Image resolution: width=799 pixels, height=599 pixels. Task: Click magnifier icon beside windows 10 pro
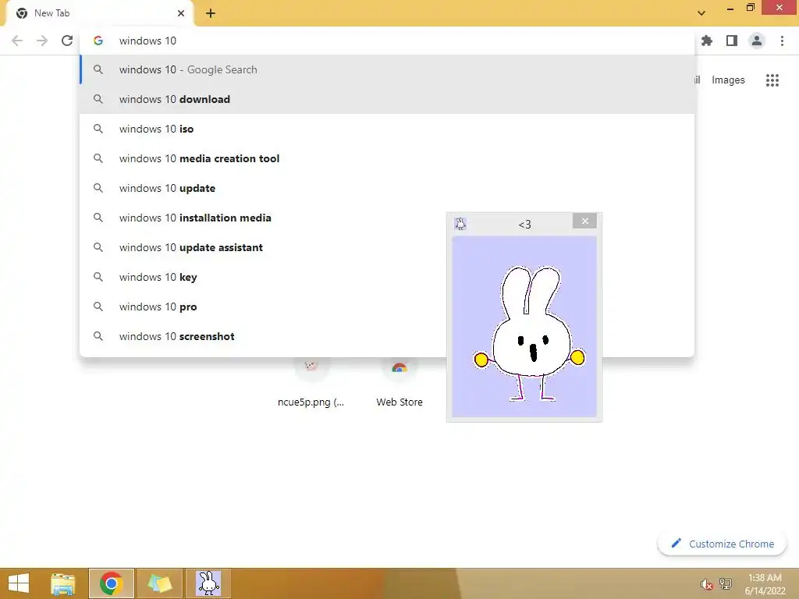[98, 307]
